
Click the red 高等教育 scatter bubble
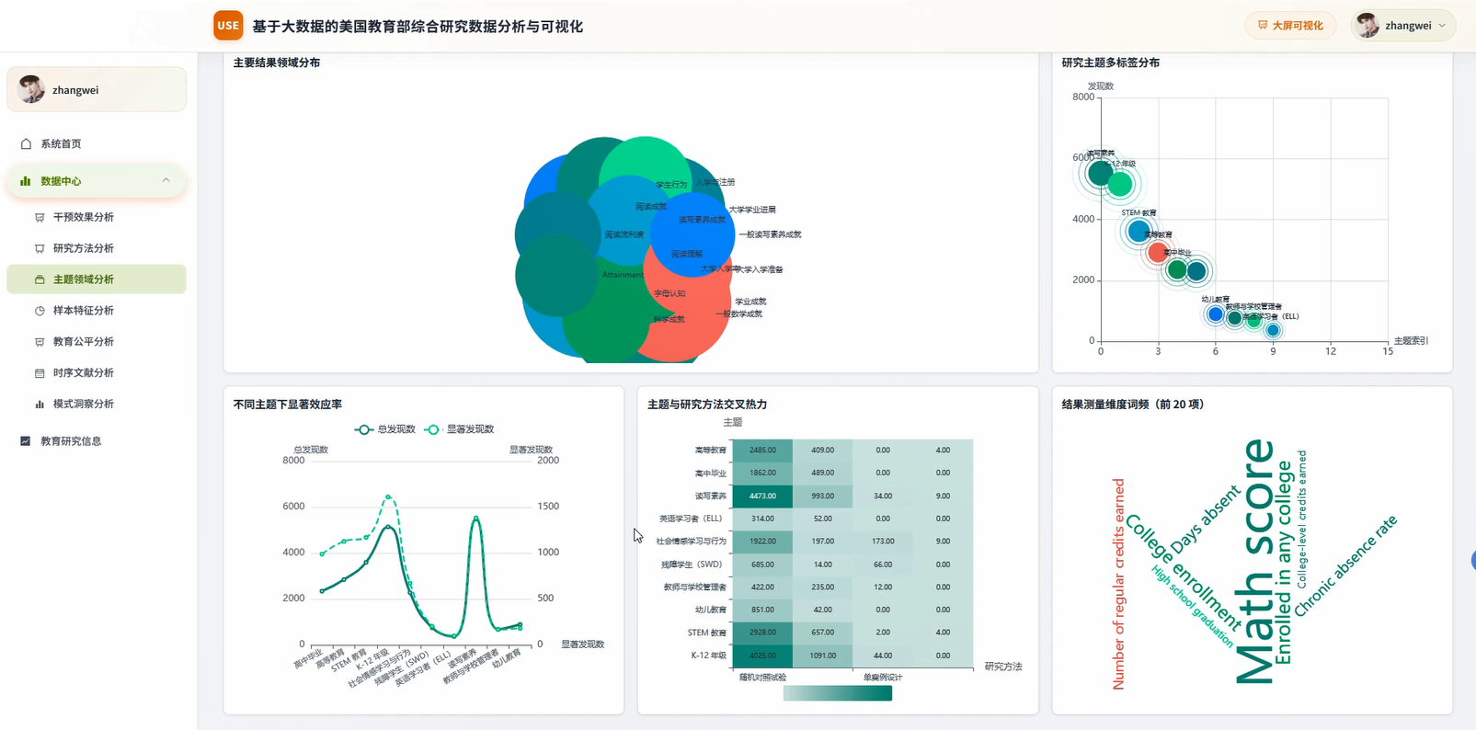coord(1158,251)
